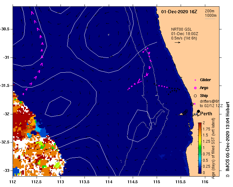Click the 1000m depth contour legend line
Viewport: 233px width, 187px height.
(x=210, y=19)
